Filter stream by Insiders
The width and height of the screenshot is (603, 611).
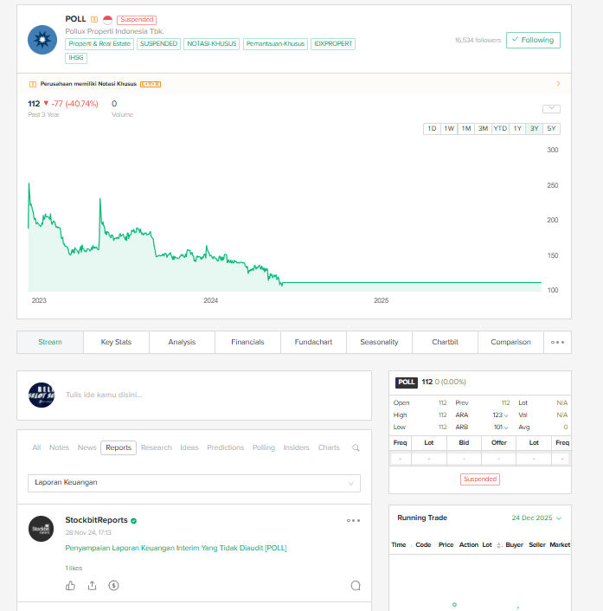click(x=296, y=447)
